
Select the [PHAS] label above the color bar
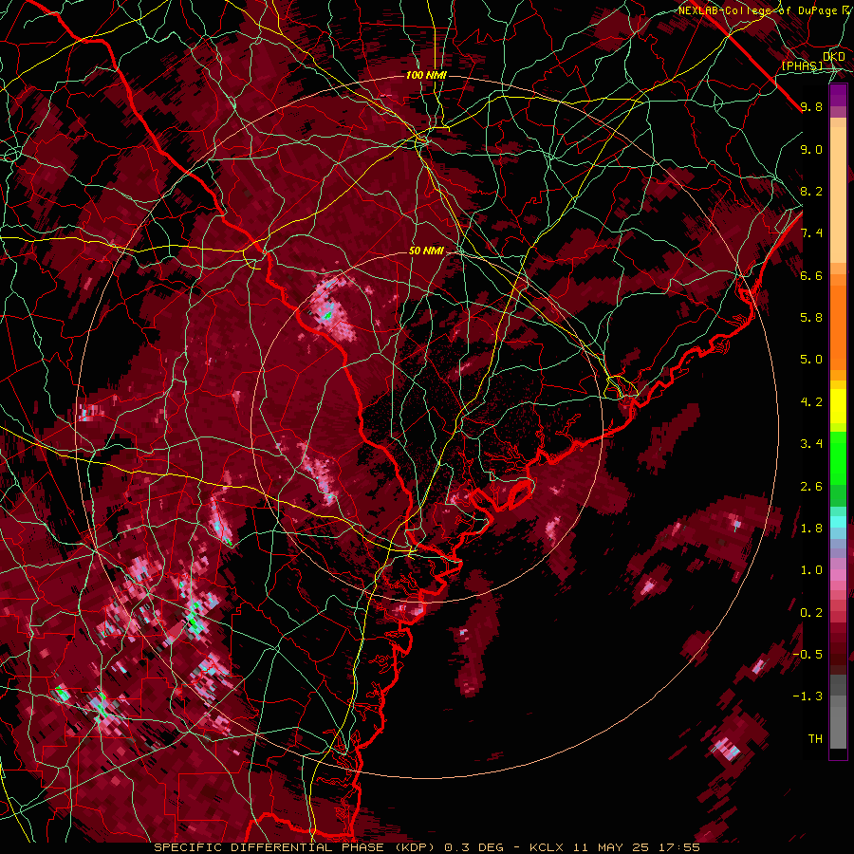click(802, 65)
